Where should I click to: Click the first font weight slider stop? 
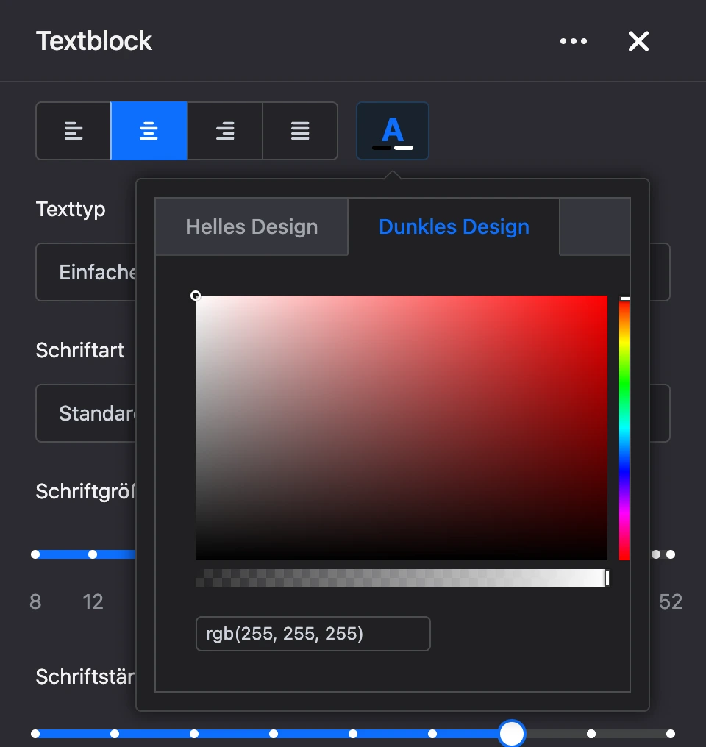[x=35, y=734]
